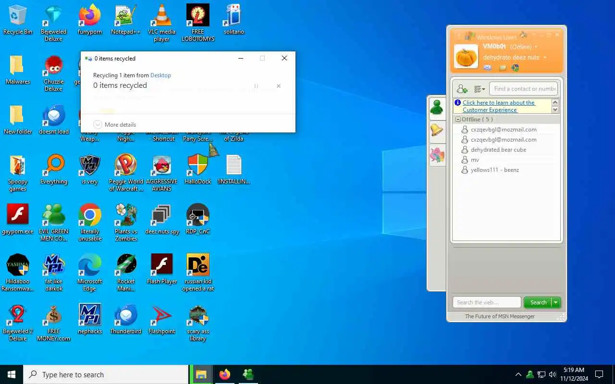Screen dimensions: 615x384
Task: Select the HalloDock desktop icon
Action: [x=198, y=169]
